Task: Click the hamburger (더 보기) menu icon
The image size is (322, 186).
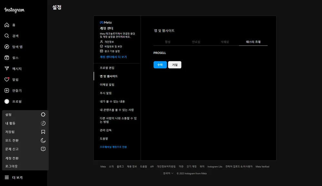Action: [x=7, y=177]
